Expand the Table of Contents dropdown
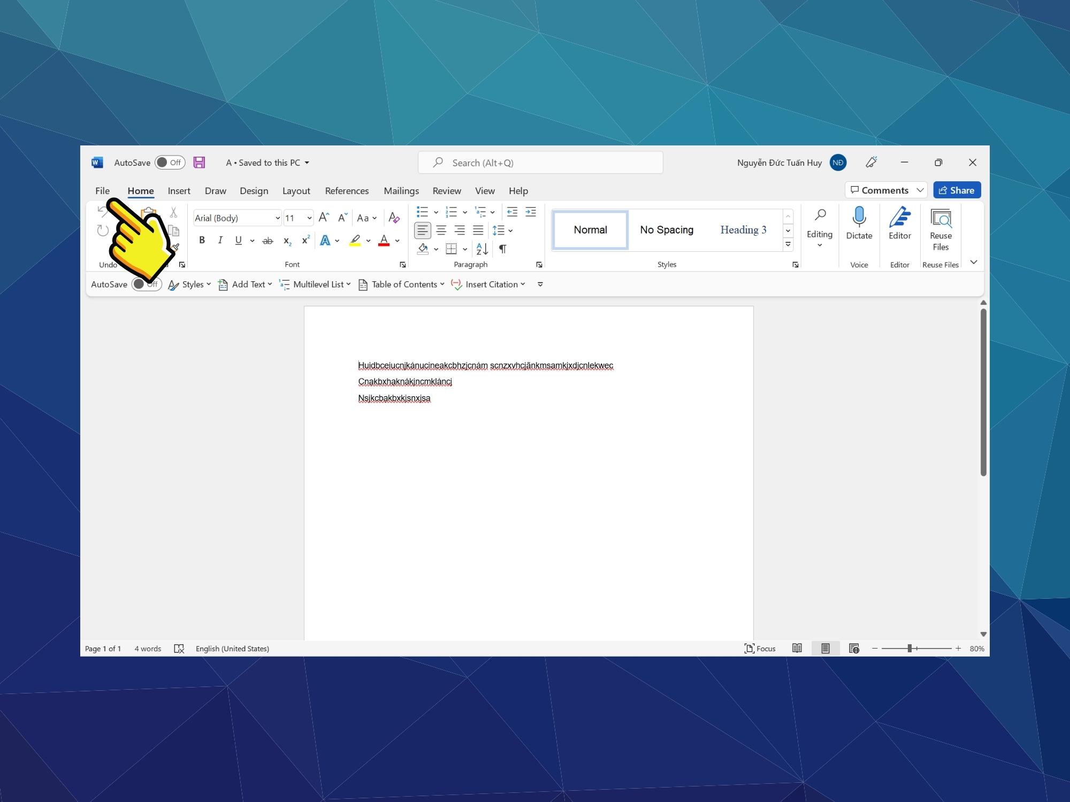This screenshot has height=802, width=1070. point(441,284)
